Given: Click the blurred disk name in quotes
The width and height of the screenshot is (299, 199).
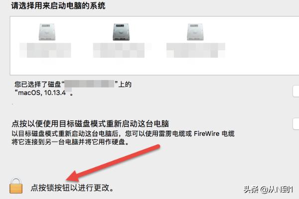Looking at the screenshot, I should [89, 84].
